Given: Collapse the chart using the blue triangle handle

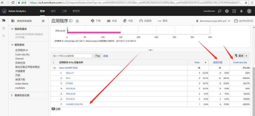Looking at the screenshot, I should [x=150, y=50].
